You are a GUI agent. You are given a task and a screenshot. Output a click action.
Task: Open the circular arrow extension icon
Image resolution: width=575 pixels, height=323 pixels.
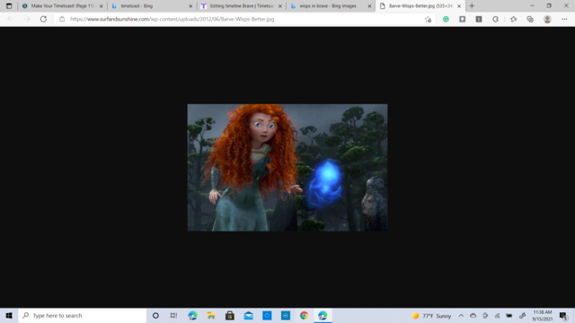tap(495, 19)
